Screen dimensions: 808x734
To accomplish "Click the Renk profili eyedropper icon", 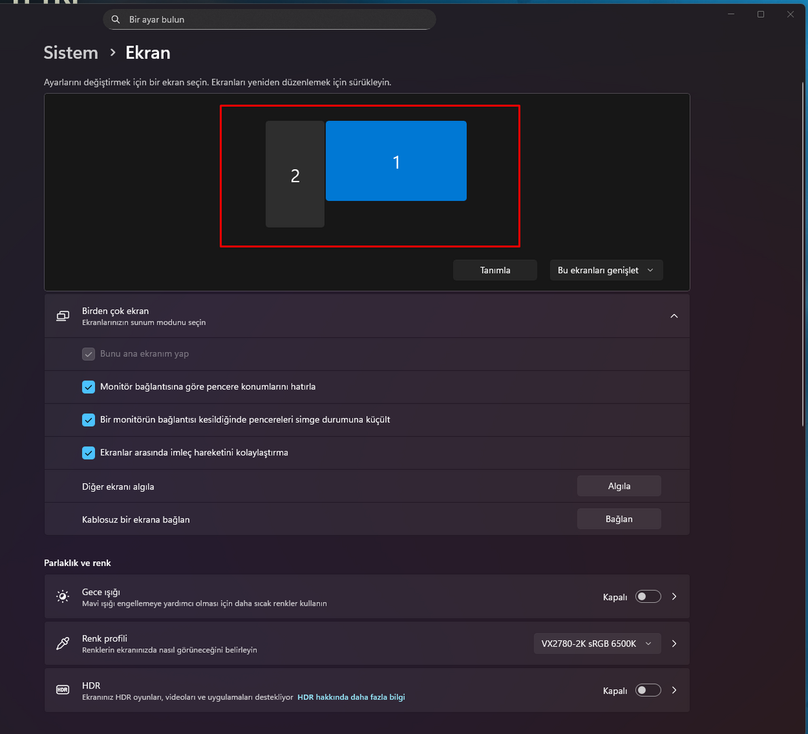I will [x=63, y=644].
